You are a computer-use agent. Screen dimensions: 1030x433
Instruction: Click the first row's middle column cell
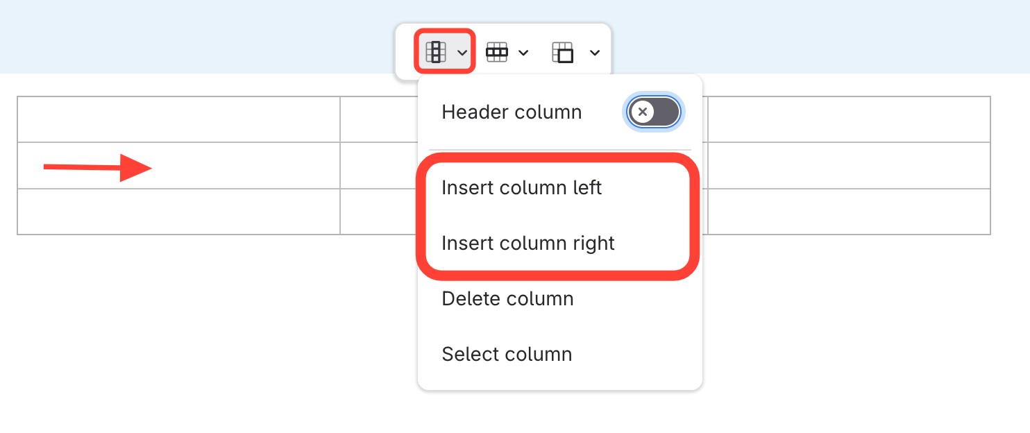point(378,119)
